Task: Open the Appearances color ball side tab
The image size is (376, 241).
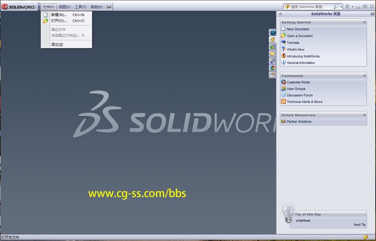Action: 272,68
